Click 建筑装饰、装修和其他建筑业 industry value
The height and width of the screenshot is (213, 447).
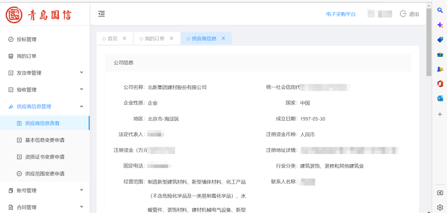pyautogui.click(x=332, y=166)
